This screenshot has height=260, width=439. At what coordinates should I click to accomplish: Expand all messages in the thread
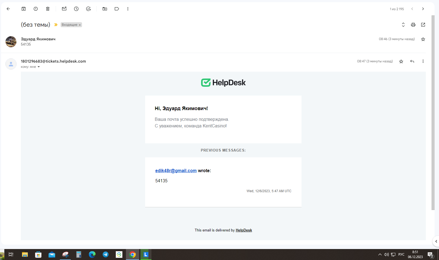click(x=403, y=25)
